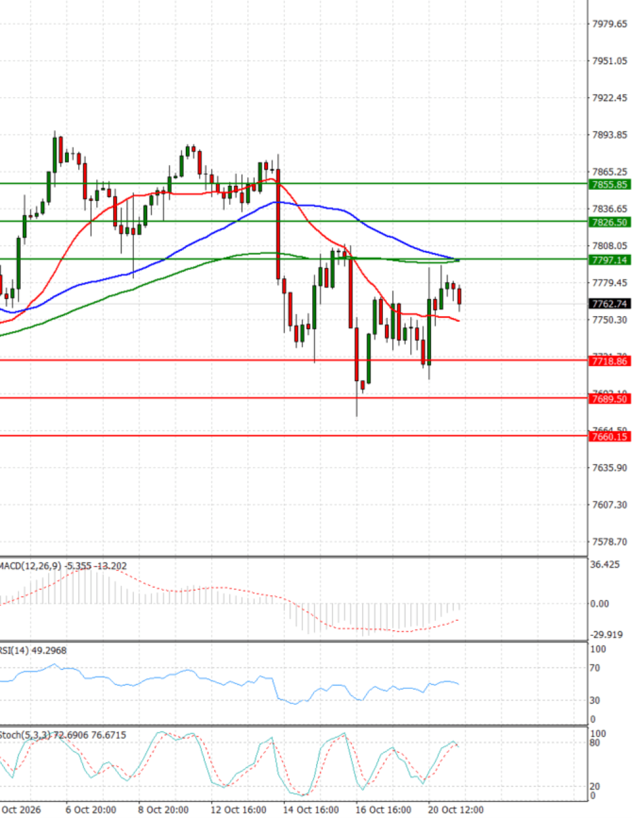This screenshot has width=632, height=818.
Task: Click the 7808.05 price scale value
Action: [x=609, y=246]
